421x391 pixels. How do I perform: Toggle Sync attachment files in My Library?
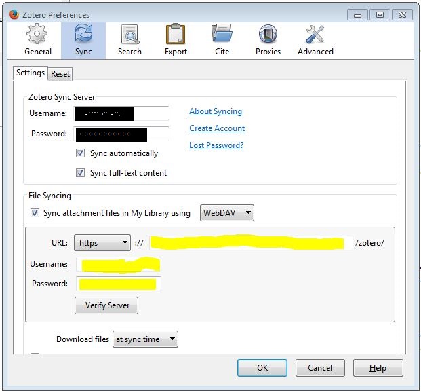[x=35, y=213]
